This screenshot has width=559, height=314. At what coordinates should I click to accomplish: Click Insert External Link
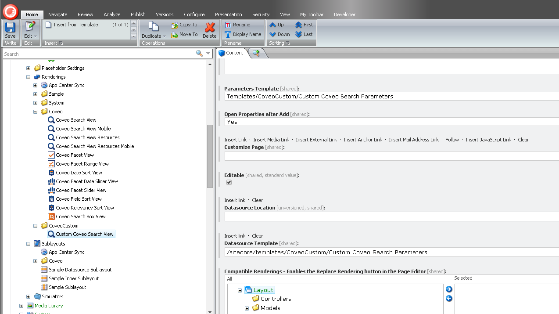[x=316, y=140]
